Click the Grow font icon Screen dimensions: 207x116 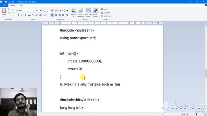click(x=44, y=11)
